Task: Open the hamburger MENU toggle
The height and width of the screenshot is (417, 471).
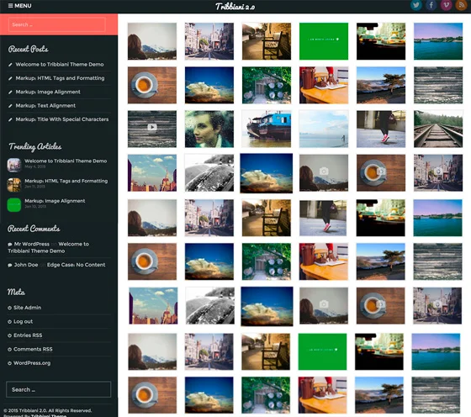Action: tap(20, 6)
